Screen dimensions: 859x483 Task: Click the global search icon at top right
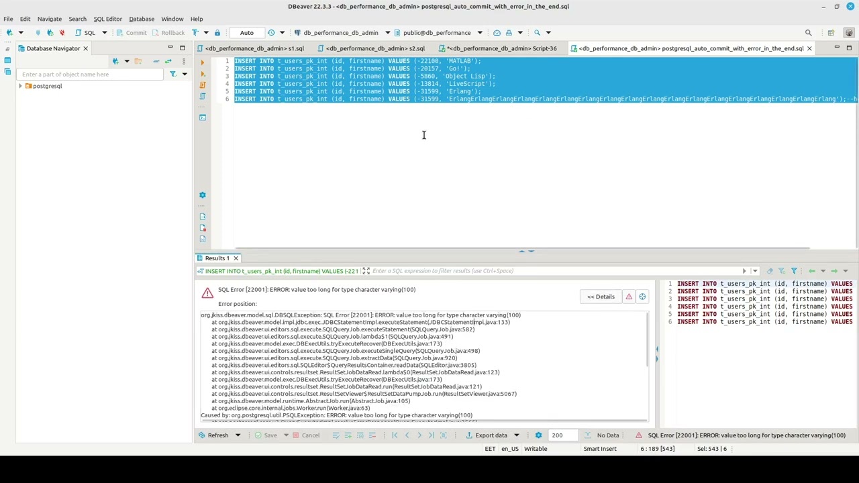coord(808,32)
